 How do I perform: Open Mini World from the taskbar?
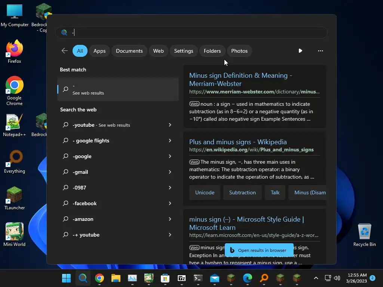[149, 278]
